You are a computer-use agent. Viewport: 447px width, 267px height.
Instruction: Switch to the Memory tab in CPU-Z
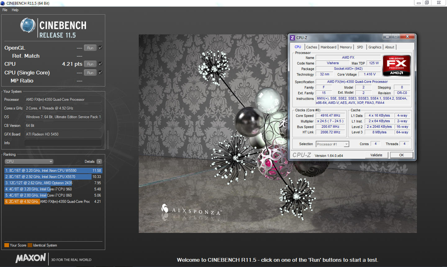[345, 47]
